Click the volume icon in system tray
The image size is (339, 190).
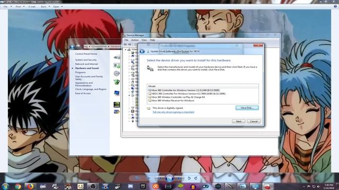pos(318,186)
